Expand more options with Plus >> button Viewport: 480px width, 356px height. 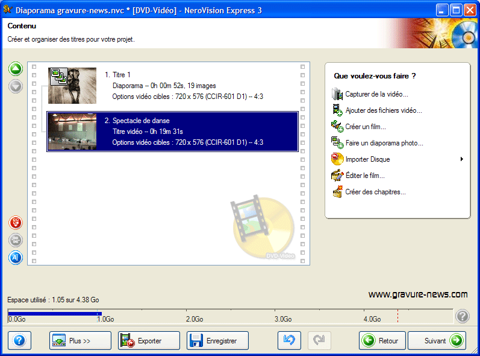coord(80,341)
